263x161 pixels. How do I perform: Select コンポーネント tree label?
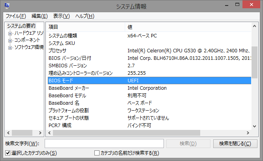click(x=27, y=40)
